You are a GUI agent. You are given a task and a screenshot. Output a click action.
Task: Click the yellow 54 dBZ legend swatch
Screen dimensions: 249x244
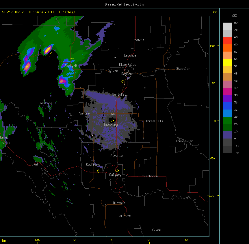[x=227, y=62]
